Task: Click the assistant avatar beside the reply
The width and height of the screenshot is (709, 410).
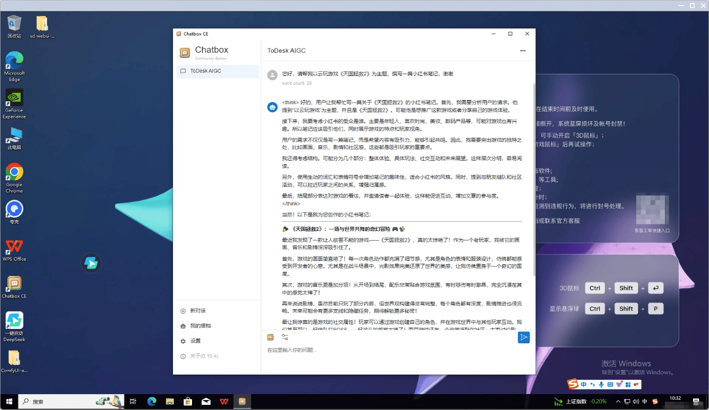Action: (273, 107)
